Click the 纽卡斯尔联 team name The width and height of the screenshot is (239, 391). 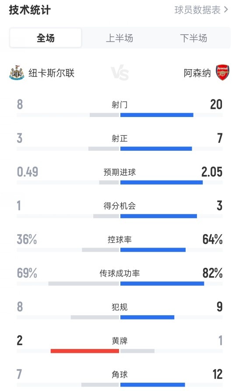point(52,73)
